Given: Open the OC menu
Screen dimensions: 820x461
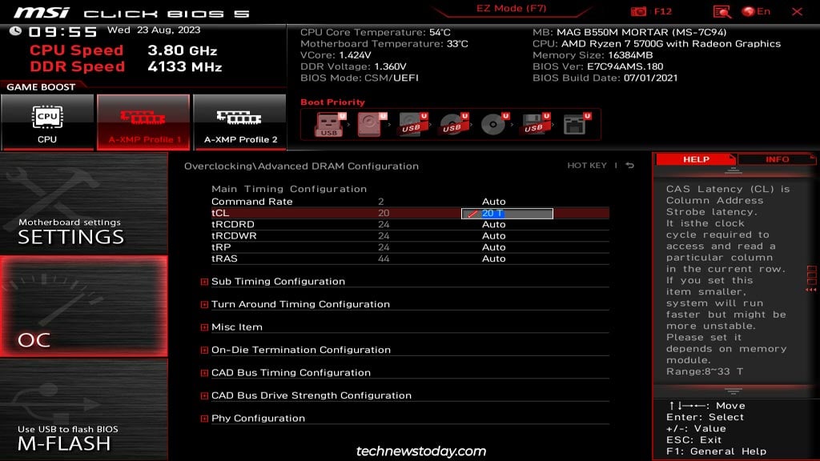Looking at the screenshot, I should coord(83,307).
